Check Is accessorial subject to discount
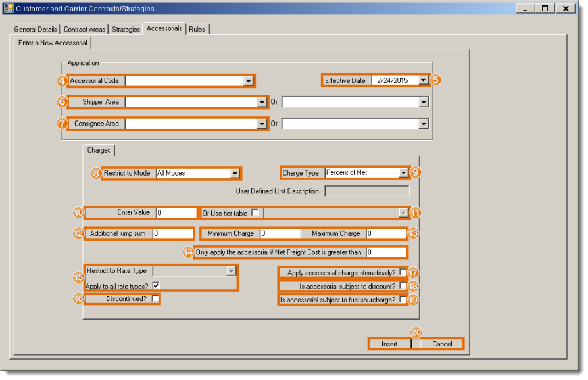 (403, 286)
